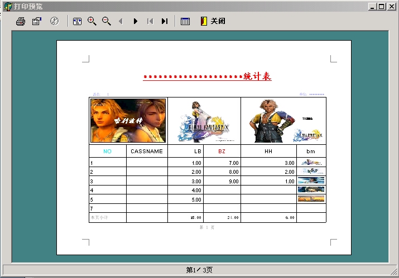Jump to the last page

tap(165, 21)
